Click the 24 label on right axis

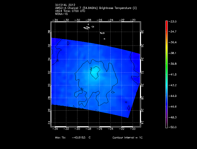[x=142, y=122]
